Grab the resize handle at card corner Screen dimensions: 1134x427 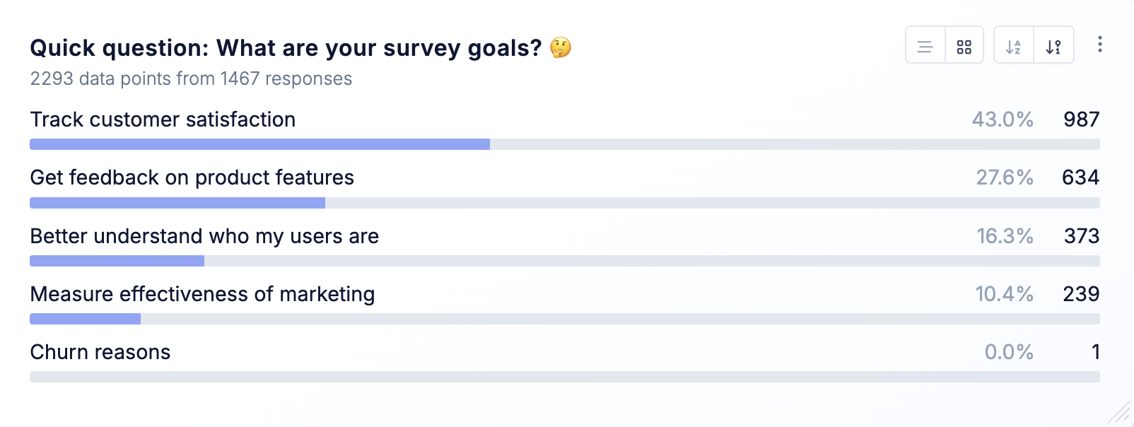click(x=1121, y=414)
